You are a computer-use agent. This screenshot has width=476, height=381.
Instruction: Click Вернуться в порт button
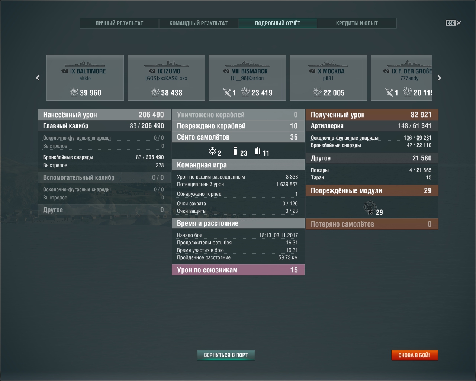coord(226,355)
